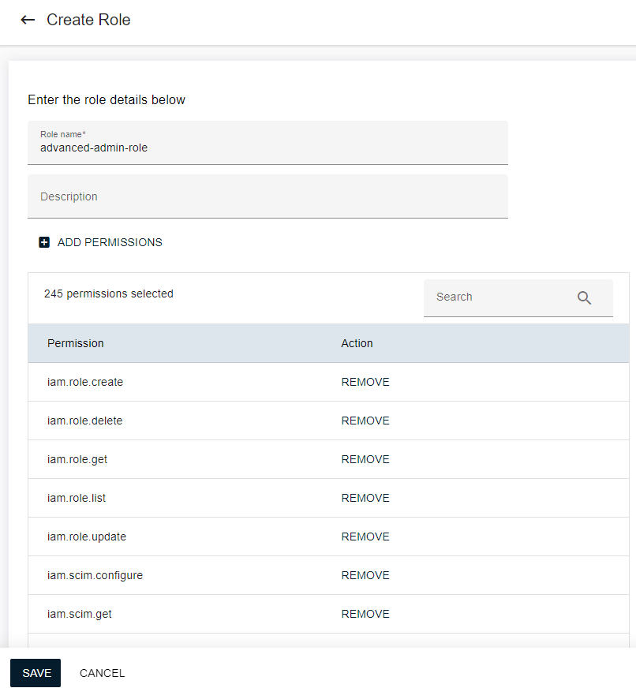
Task: Click the permissions Search box
Action: [501, 297]
